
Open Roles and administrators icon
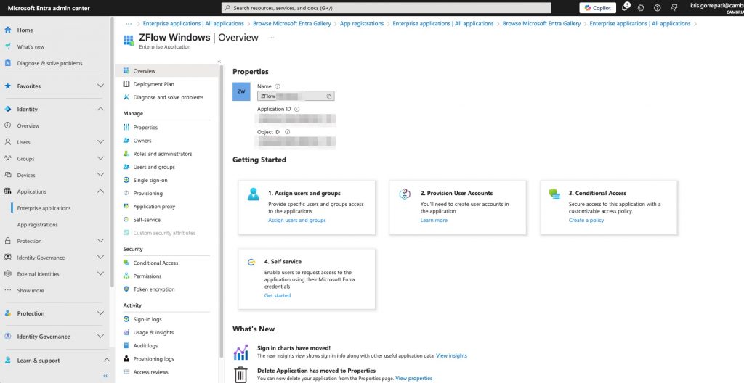[126, 154]
